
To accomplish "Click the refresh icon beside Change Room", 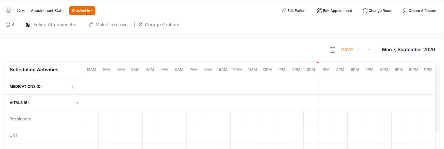I will [x=365, y=11].
